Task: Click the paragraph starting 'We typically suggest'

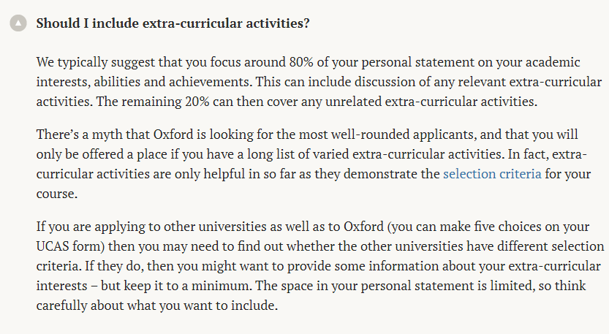Action: 319,82
